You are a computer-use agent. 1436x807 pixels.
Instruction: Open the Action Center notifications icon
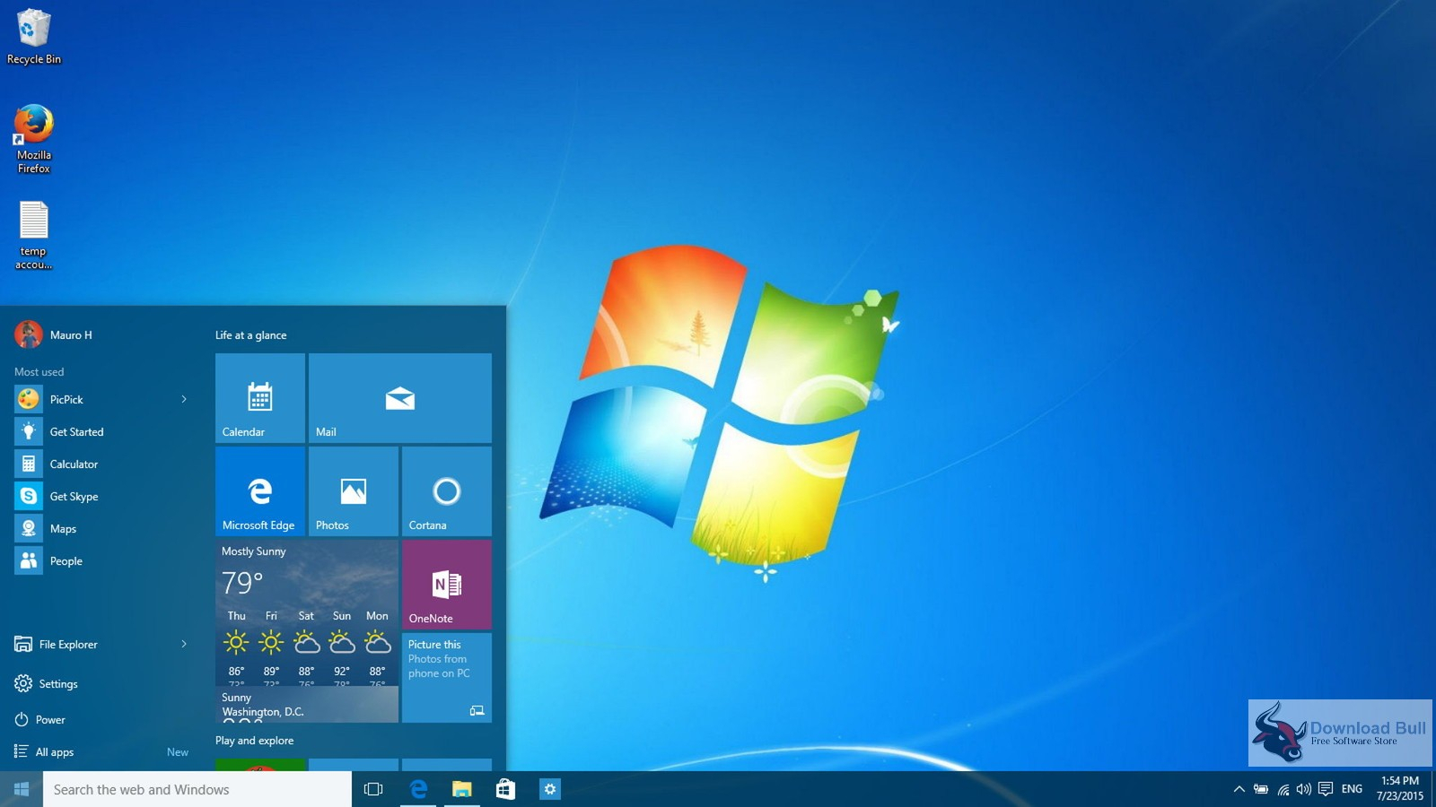click(1326, 789)
